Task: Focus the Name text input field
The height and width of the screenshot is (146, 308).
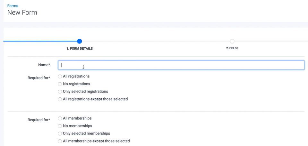Action: tap(181, 65)
